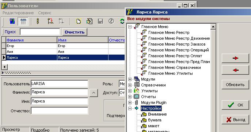Click the left red arrow button
251x132 pixels.
point(235,70)
